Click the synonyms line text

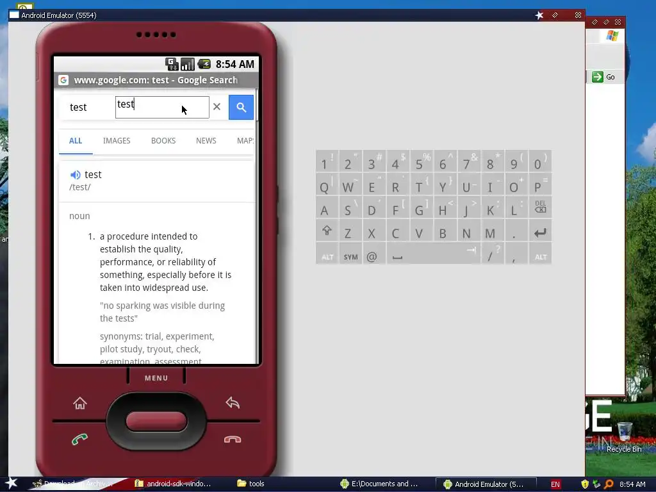pos(157,336)
